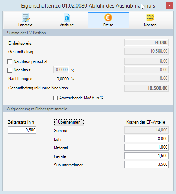Click the Gesamtbetrag inklusive Nachlass label

click(x=39, y=88)
